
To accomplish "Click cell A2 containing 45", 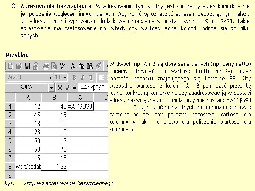I will (x=28, y=115).
